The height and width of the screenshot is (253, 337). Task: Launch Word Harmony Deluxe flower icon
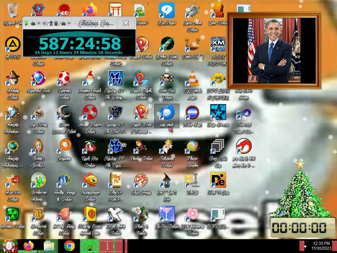click(193, 214)
